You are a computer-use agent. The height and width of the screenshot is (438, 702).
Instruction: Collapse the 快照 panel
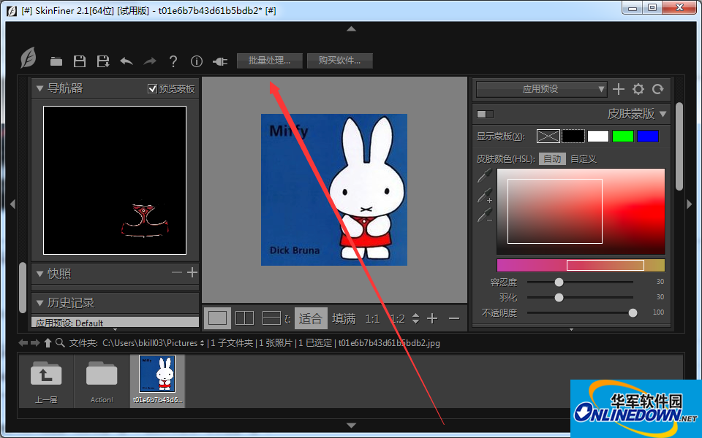click(x=39, y=274)
